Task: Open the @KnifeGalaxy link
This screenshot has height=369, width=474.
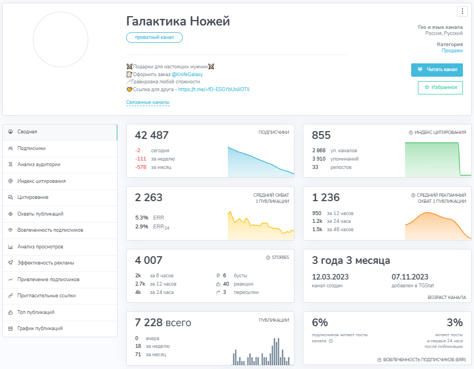Action: click(x=187, y=74)
